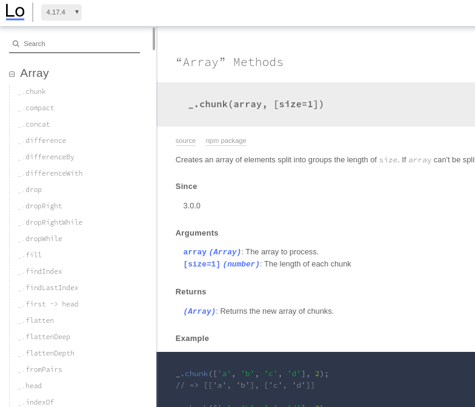Viewport: 475px width, 407px height.
Task: Open _.compact in the sidebar
Action: [x=36, y=108]
